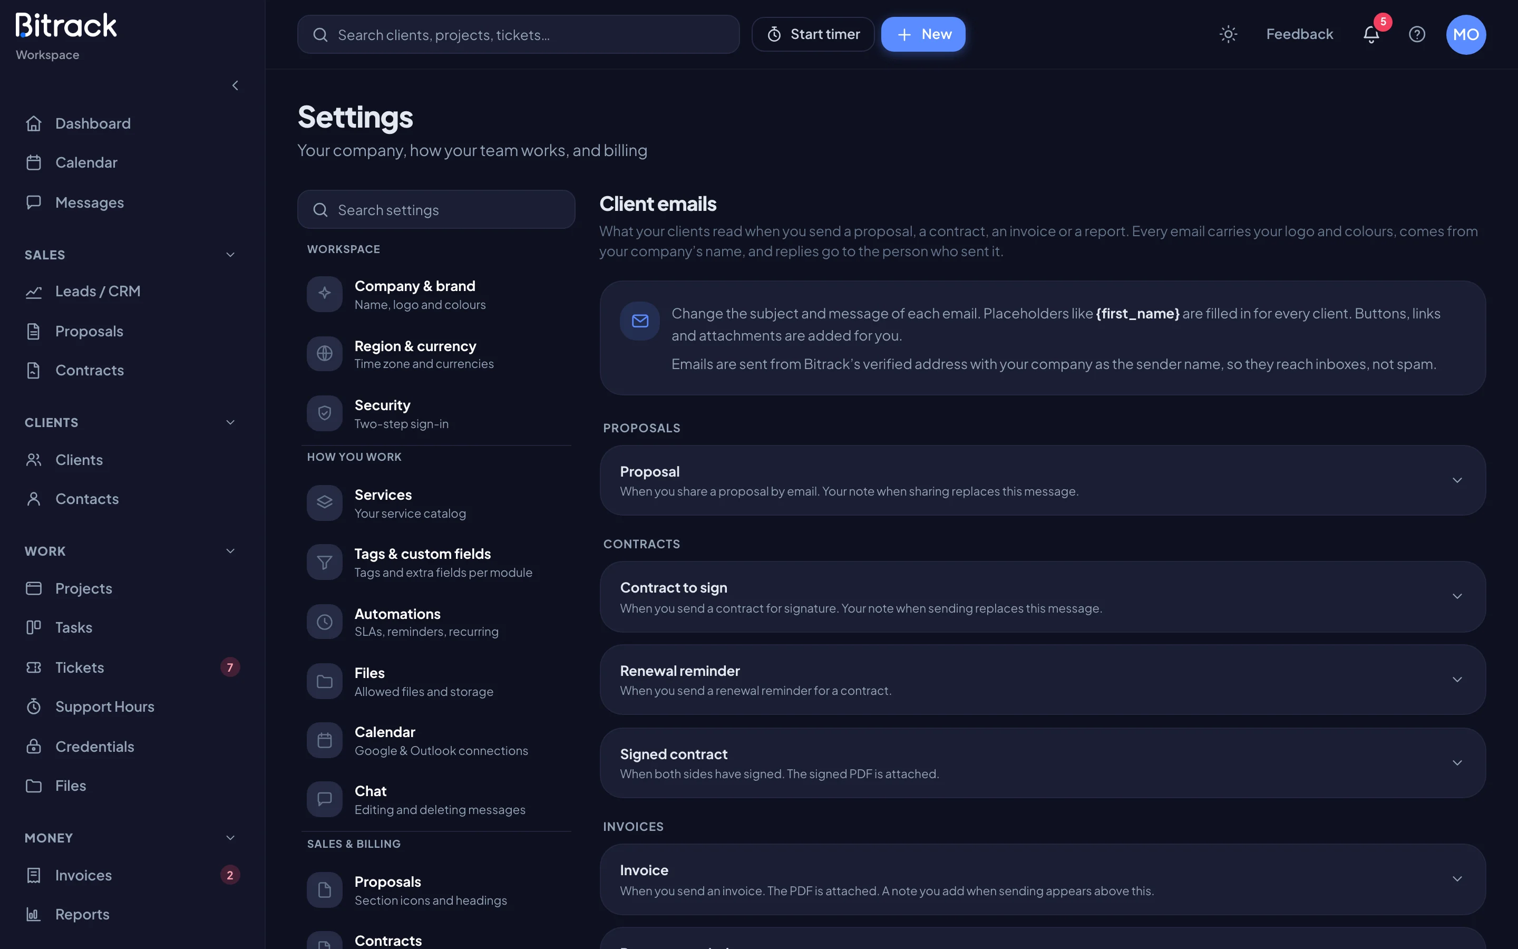
Task: Click the Tickets badge showing 7
Action: (x=230, y=667)
